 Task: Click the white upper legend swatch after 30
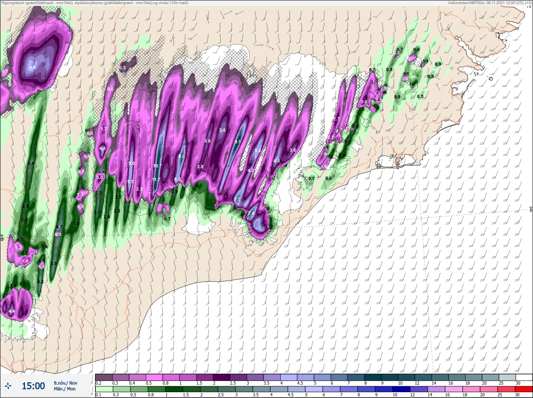524,377
